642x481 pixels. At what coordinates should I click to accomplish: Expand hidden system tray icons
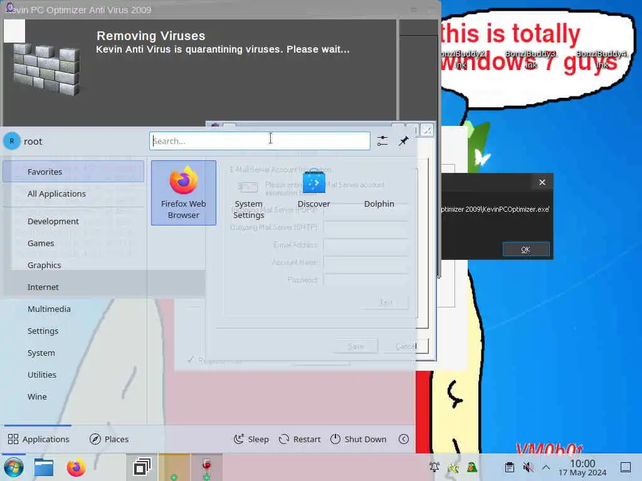coord(546,467)
